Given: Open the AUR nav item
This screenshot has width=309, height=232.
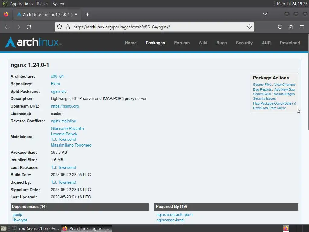Looking at the screenshot, I should [266, 43].
